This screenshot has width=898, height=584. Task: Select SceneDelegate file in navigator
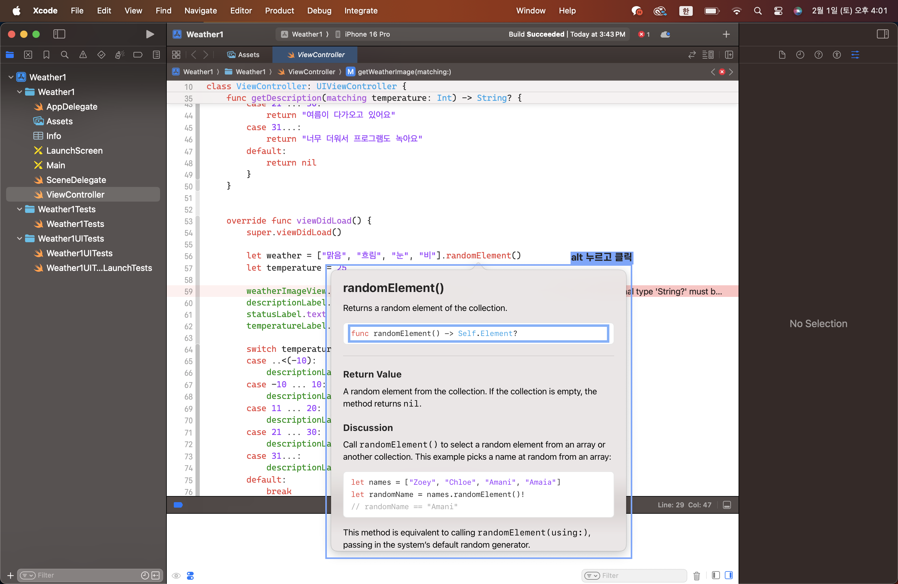point(76,180)
